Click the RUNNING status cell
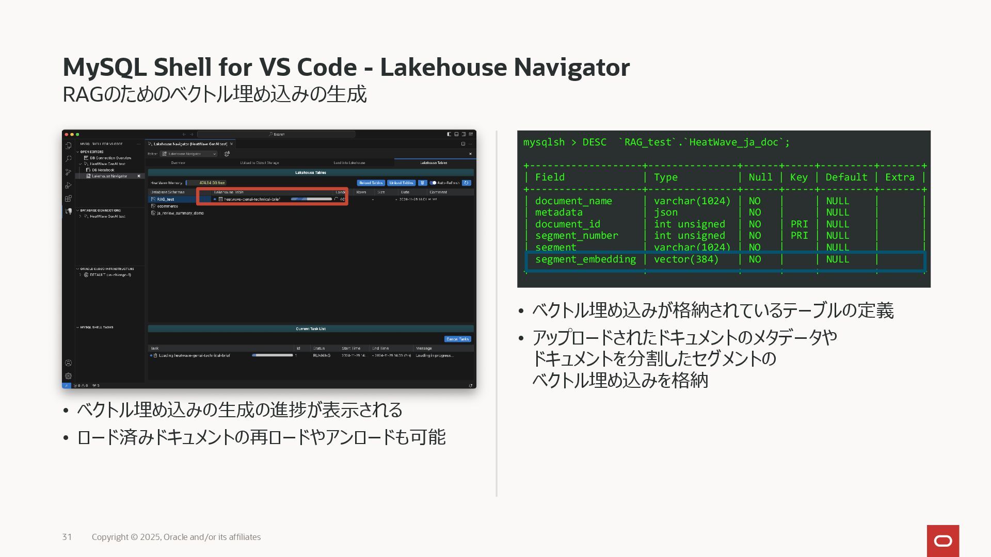The width and height of the screenshot is (991, 557). click(x=322, y=355)
